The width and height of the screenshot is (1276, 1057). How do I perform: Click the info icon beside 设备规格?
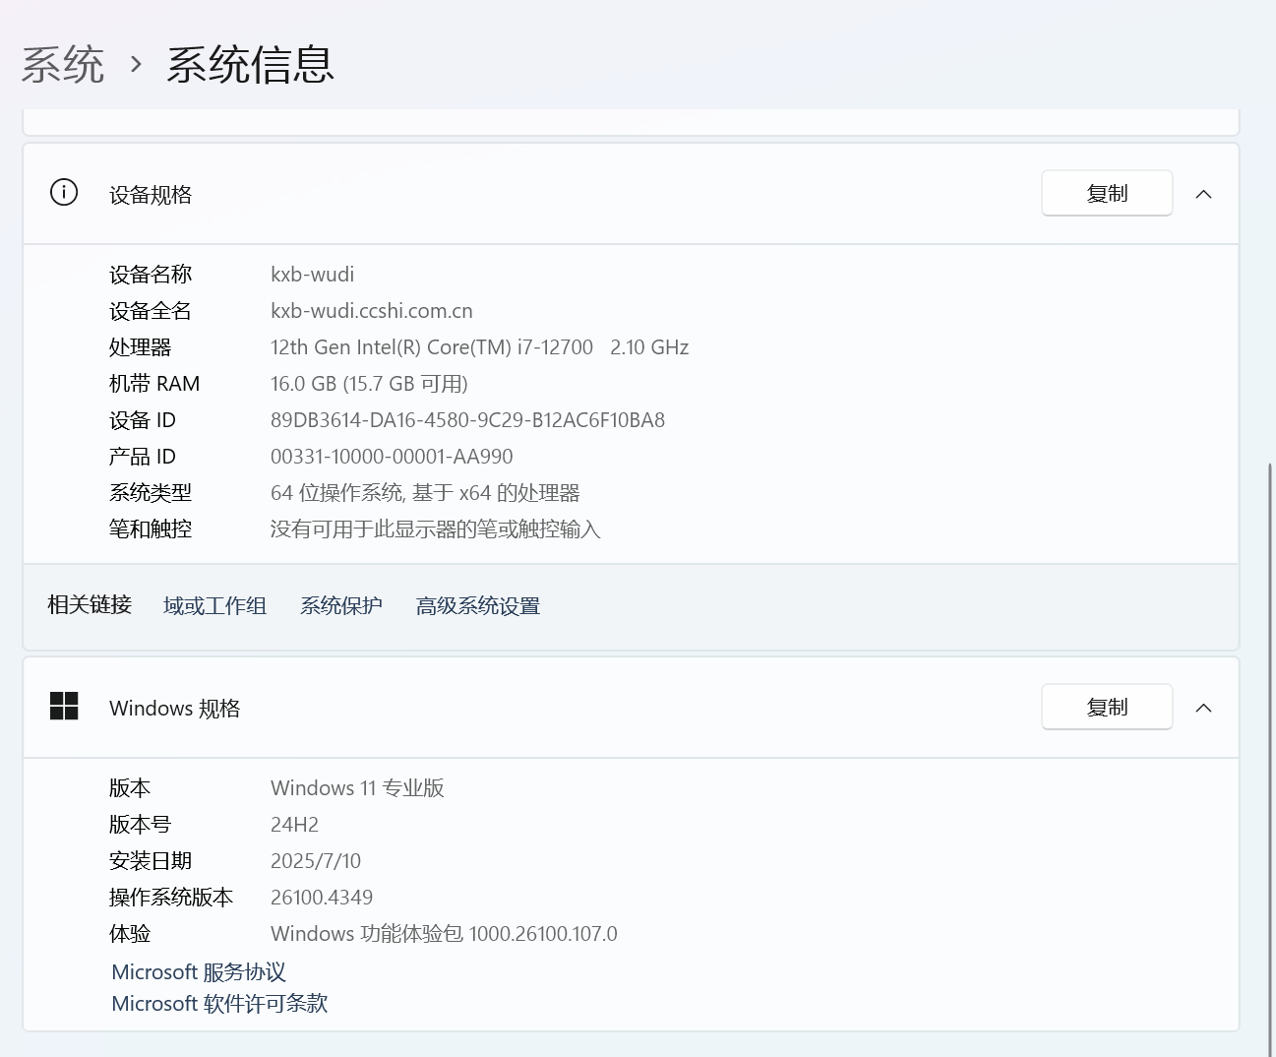click(64, 192)
